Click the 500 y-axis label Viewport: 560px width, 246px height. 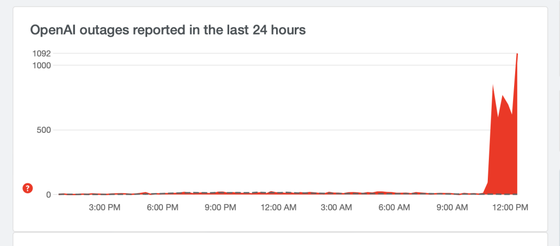[44, 130]
